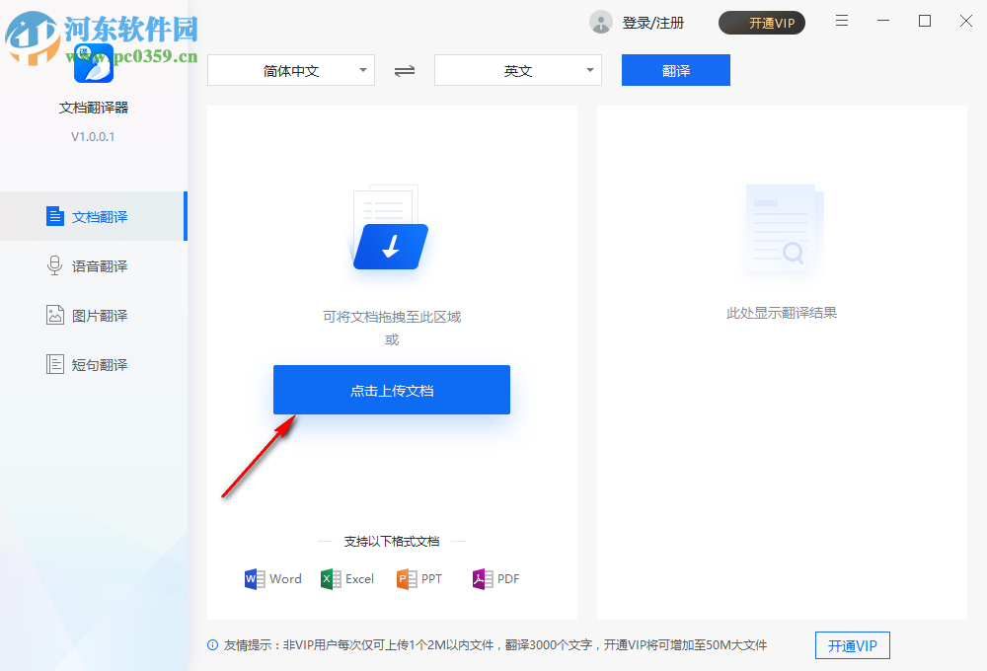
Task: Select the 文档翻译 document translation icon
Action: [x=55, y=215]
